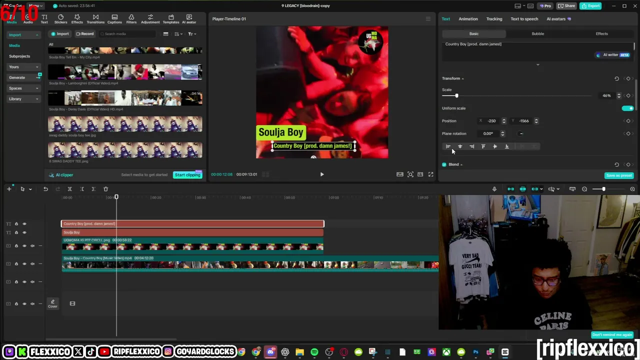Align text to the bottom edge
Screen dimensions: 640x360
coord(506,146)
